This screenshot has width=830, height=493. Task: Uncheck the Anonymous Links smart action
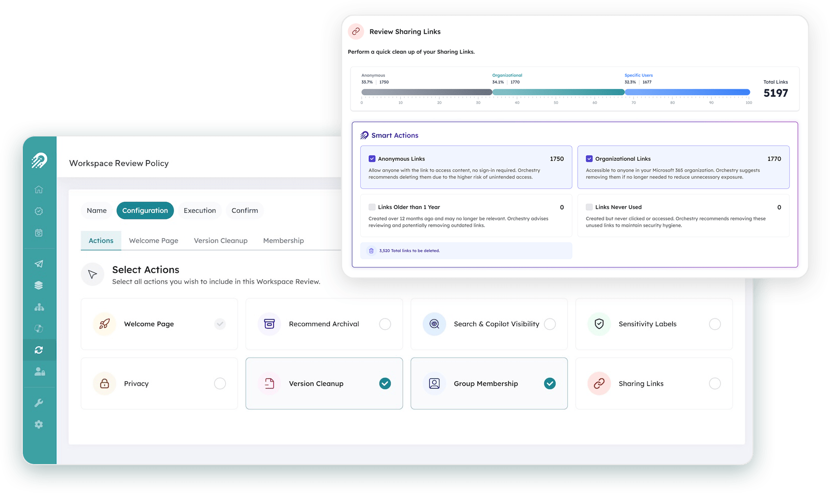click(372, 158)
